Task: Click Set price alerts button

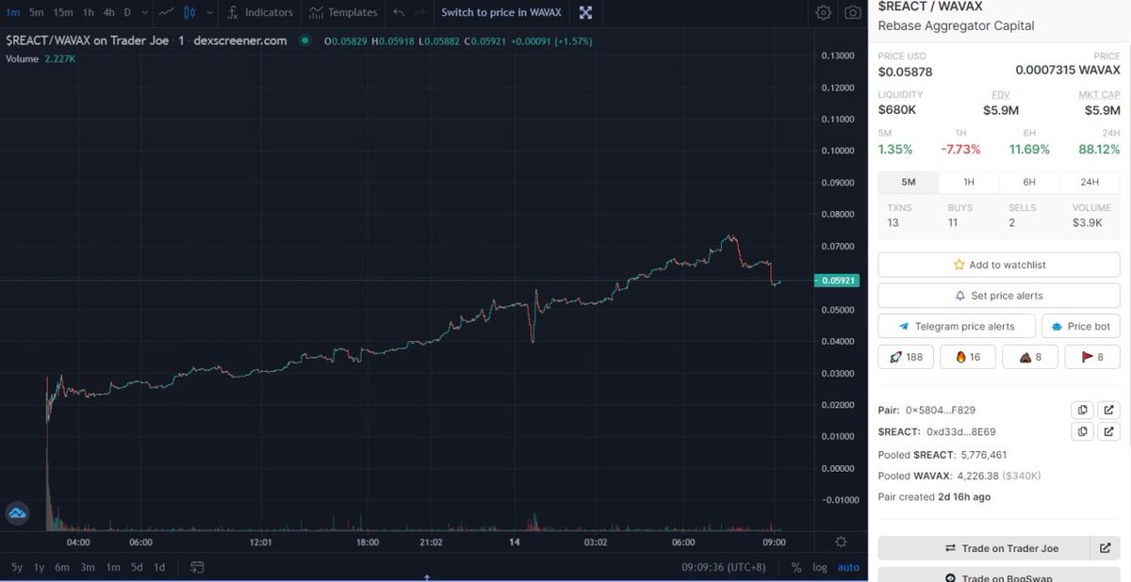Action: (x=999, y=296)
